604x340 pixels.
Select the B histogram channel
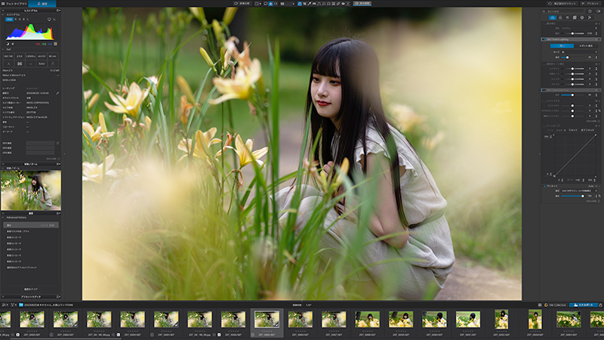pos(24,20)
